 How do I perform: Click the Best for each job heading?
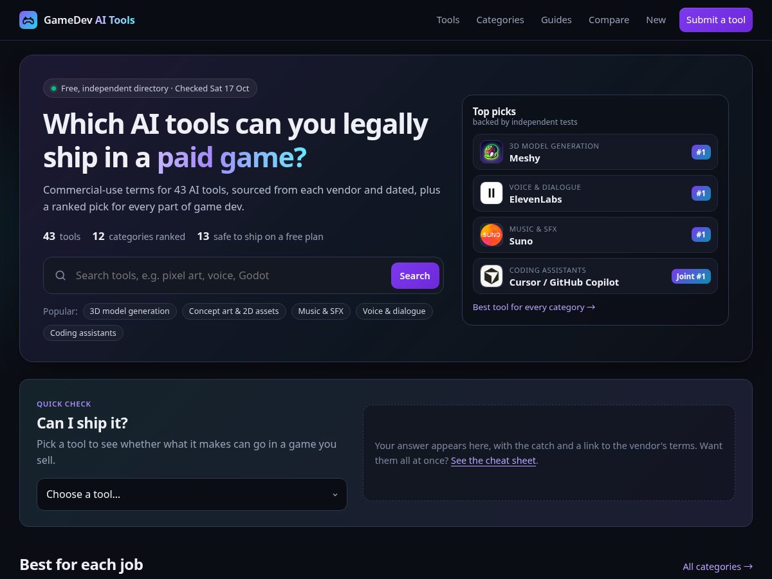(81, 565)
